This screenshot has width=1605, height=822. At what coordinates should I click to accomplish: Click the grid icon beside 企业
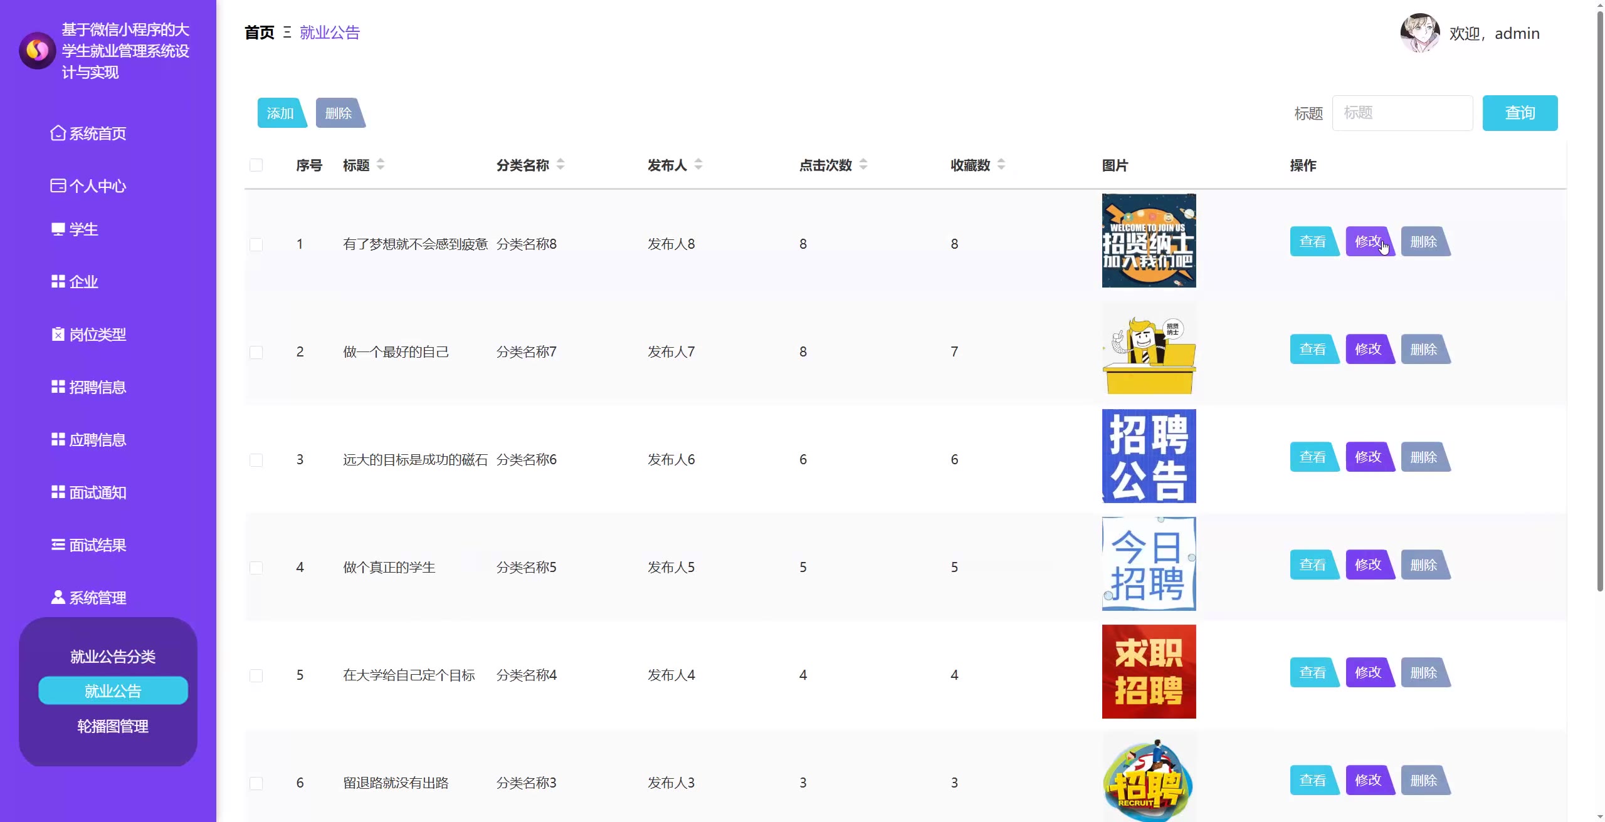point(58,282)
